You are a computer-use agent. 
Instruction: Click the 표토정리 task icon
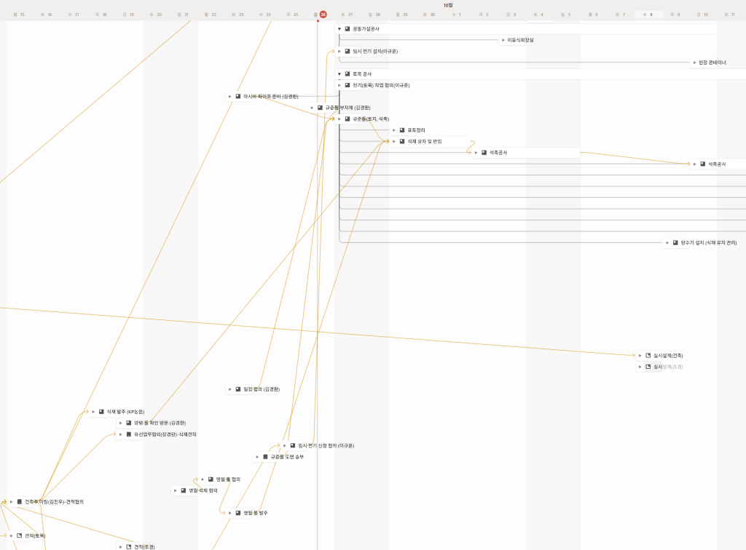pyautogui.click(x=402, y=130)
